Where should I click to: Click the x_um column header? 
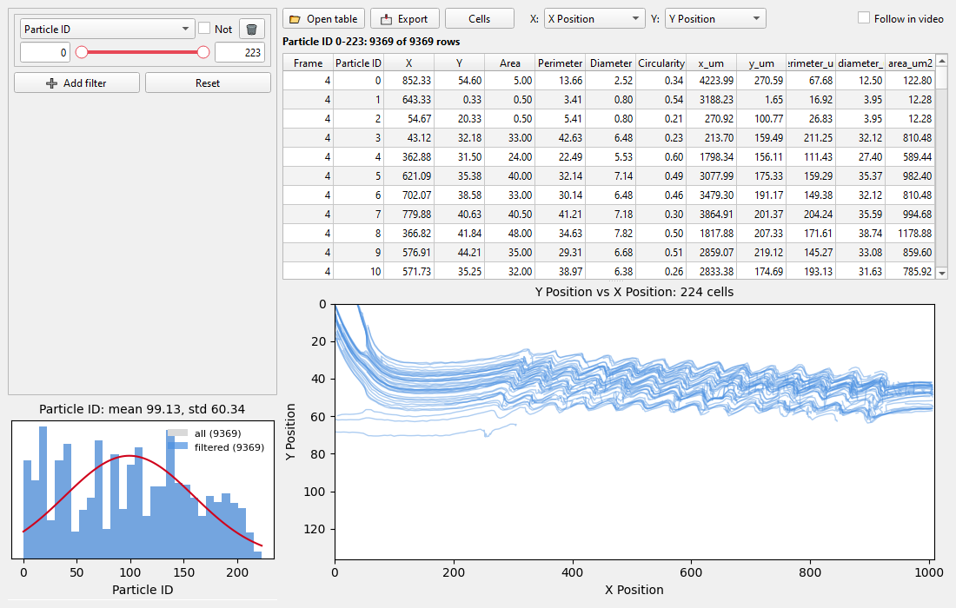[x=712, y=63]
